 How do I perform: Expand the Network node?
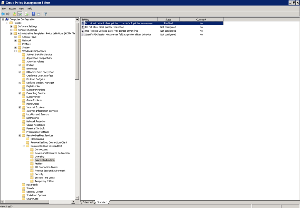click(16, 40)
